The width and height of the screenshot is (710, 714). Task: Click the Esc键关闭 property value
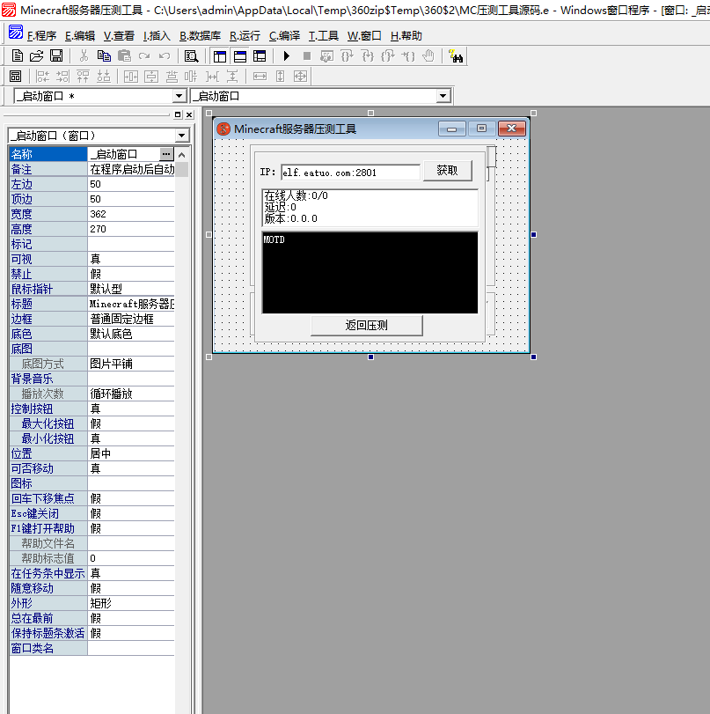point(131,513)
